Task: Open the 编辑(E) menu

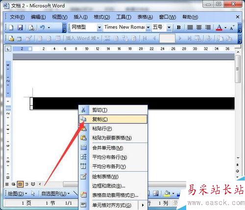Action: (38, 17)
